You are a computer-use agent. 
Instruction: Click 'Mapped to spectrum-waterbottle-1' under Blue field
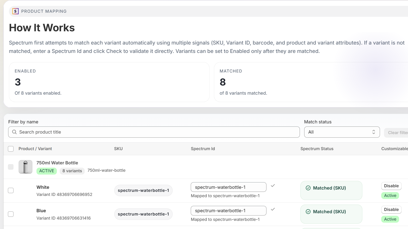click(225, 220)
